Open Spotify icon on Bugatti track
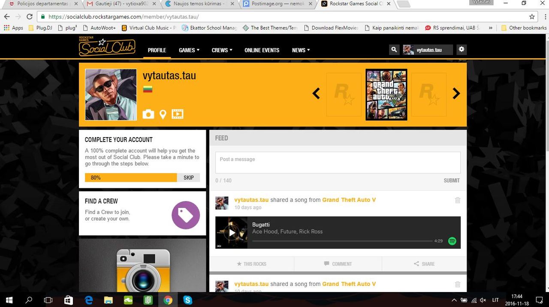Image resolution: width=549 pixels, height=307 pixels. [452, 241]
